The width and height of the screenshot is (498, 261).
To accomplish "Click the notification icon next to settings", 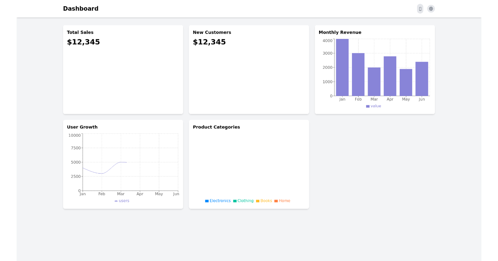I will pyautogui.click(x=420, y=9).
